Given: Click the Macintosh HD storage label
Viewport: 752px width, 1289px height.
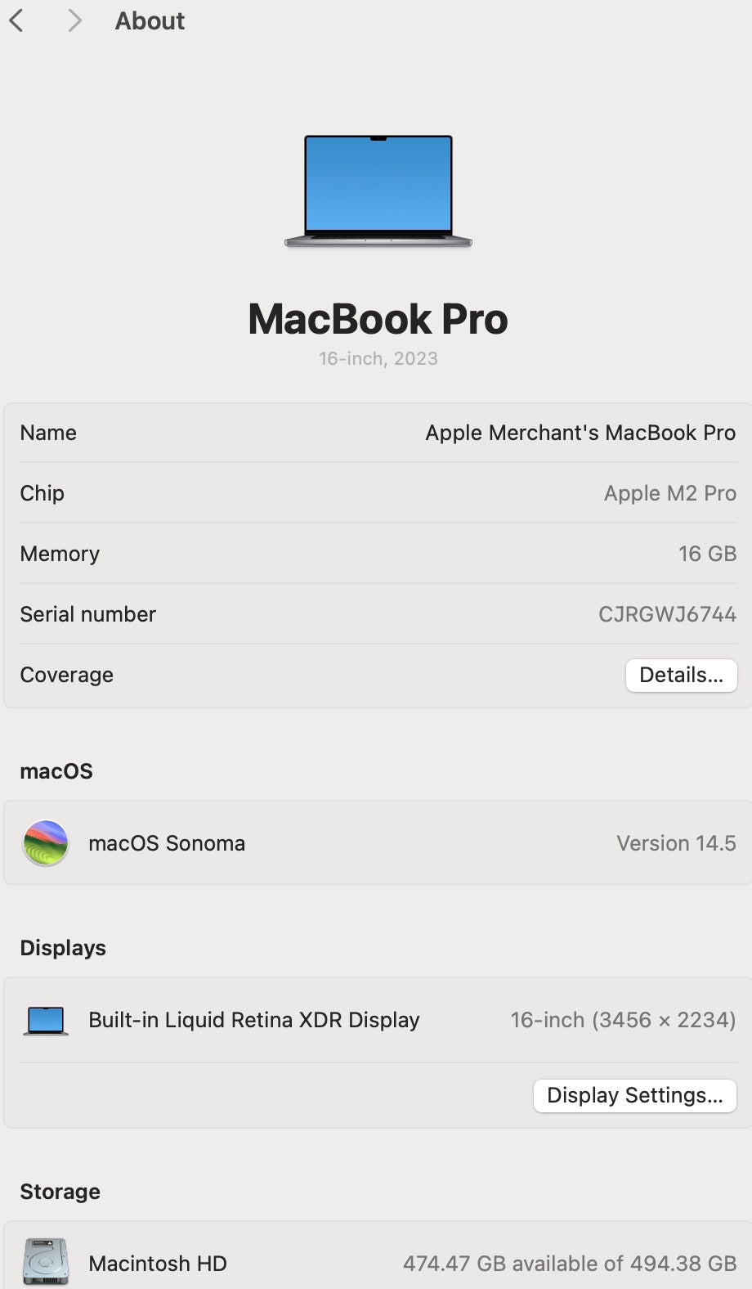Looking at the screenshot, I should pyautogui.click(x=158, y=1264).
